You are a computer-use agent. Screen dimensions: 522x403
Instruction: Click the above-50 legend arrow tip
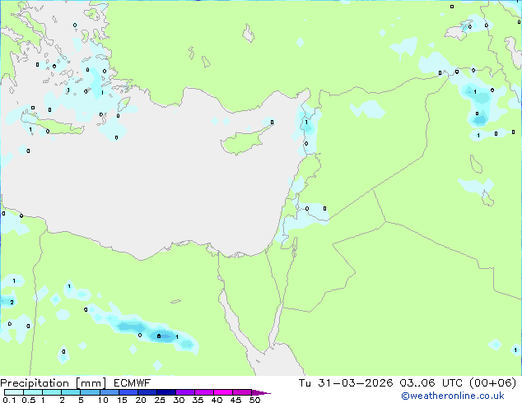point(261,392)
